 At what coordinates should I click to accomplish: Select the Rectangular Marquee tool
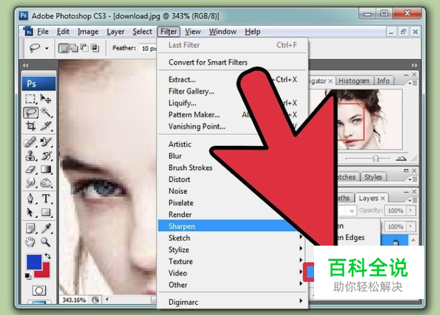pyautogui.click(x=31, y=99)
